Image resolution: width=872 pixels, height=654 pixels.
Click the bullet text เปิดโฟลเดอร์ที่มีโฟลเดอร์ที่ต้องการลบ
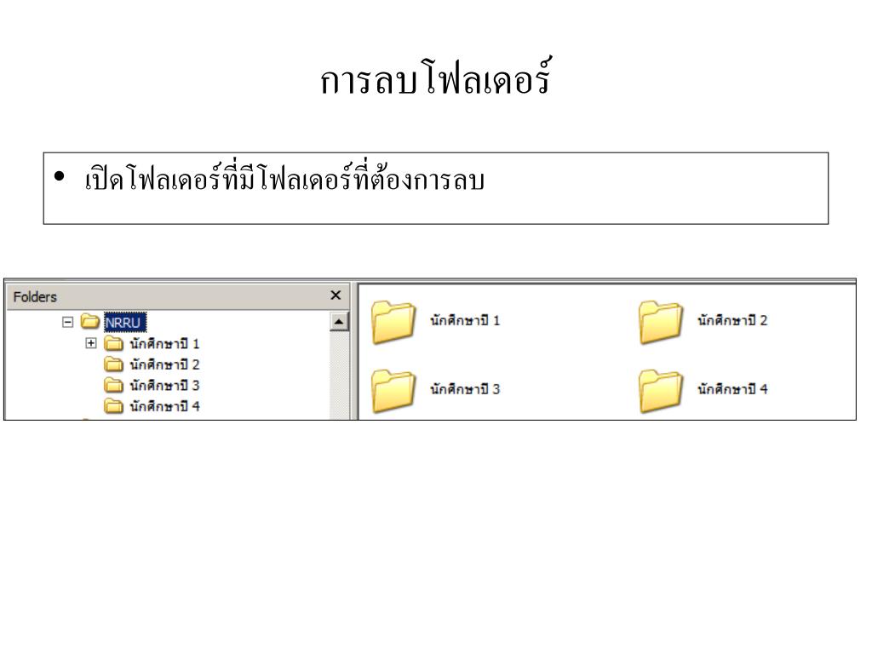(284, 178)
